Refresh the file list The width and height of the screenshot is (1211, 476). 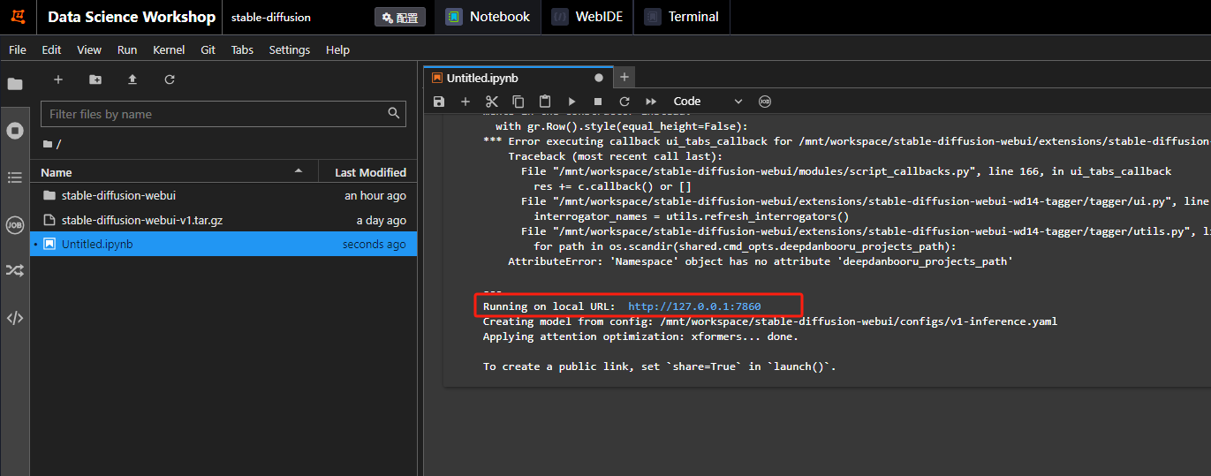pos(170,79)
